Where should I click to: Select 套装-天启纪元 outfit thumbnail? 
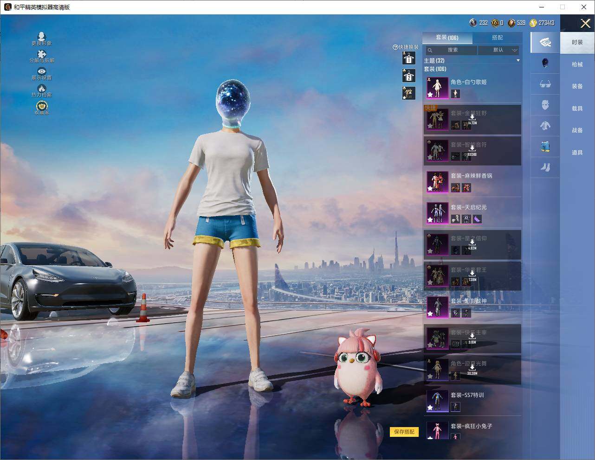437,213
